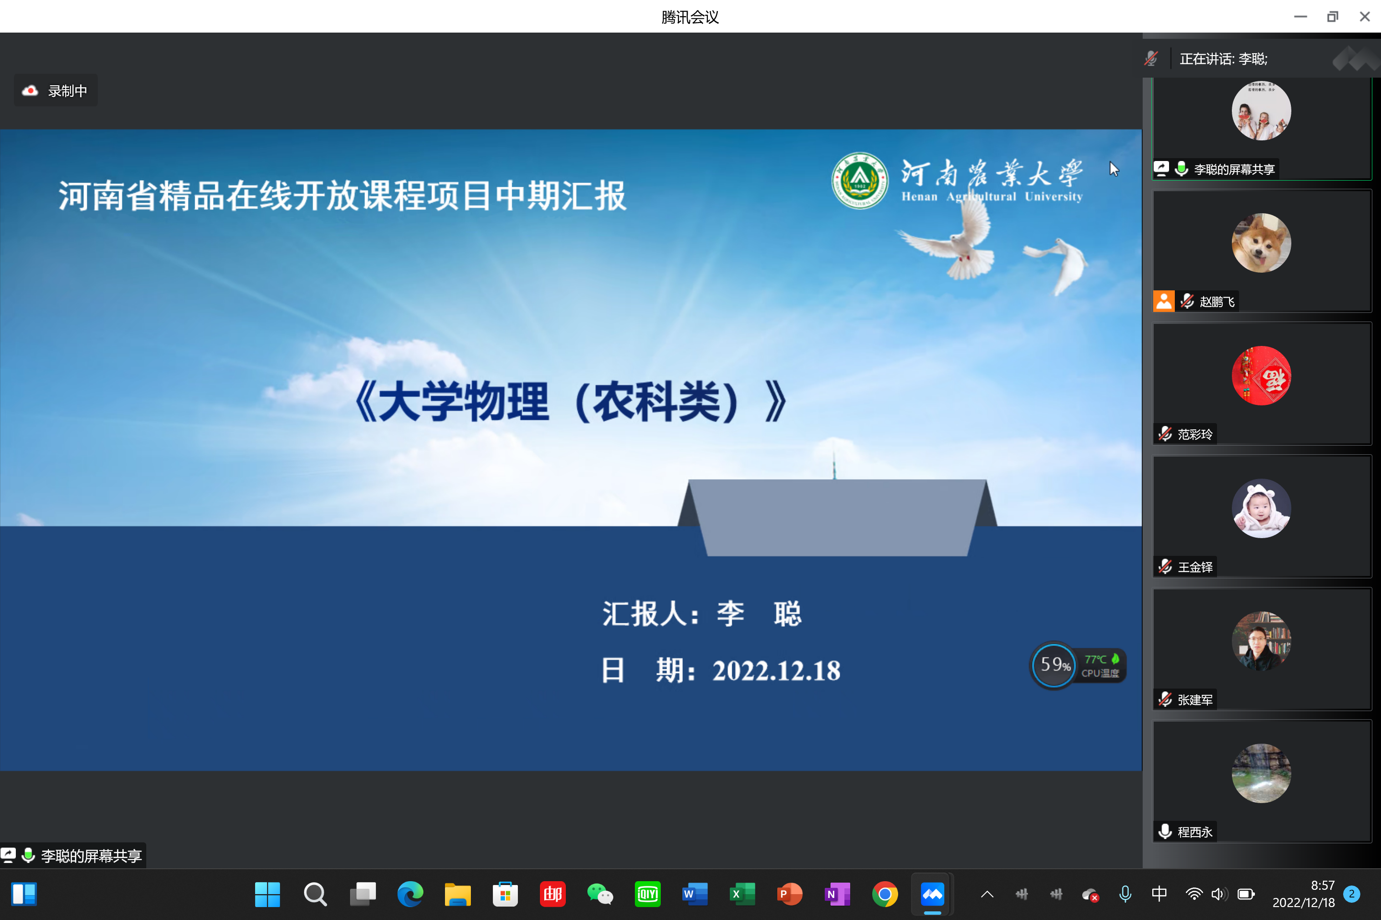
Task: Open Excel from taskbar
Action: click(x=742, y=894)
